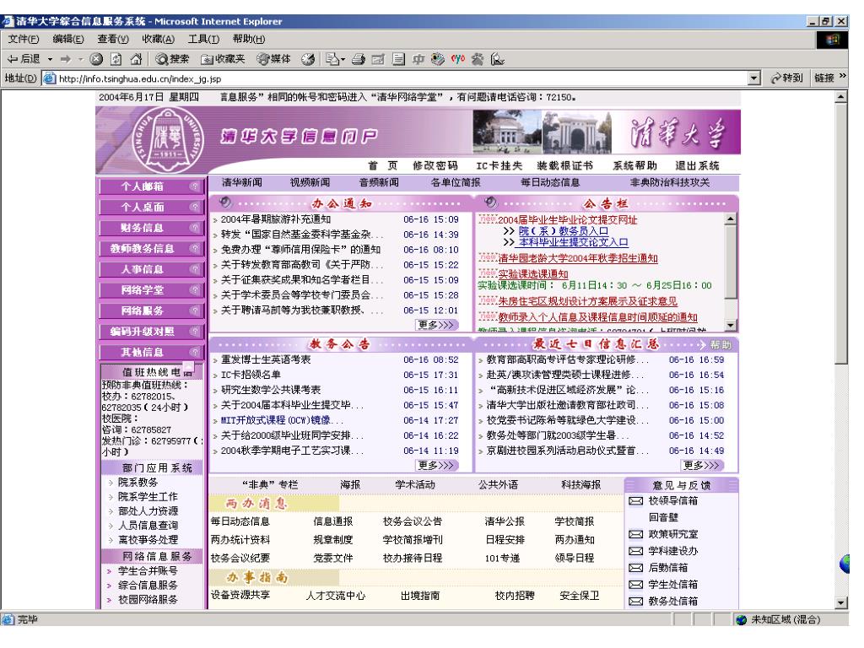864x648 pixels.
Task: Open the 人事信息 sidebar button
Action: point(150,269)
